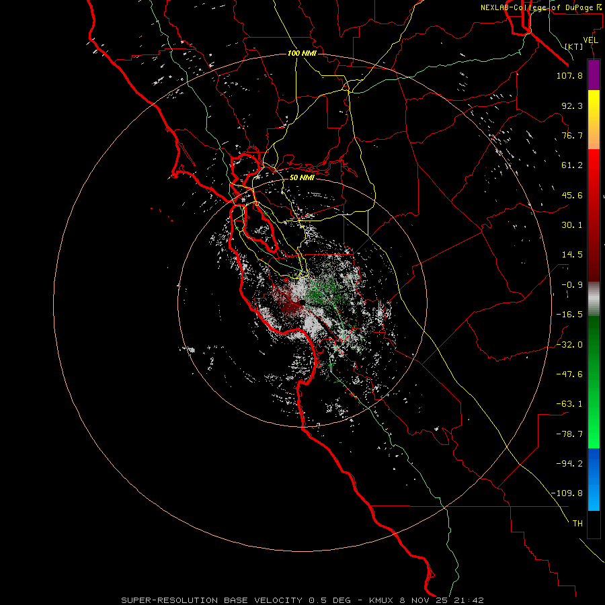Screen dimensions: 605x605
Task: Pick the purple segment of the velocity scale
Action: 594,75
